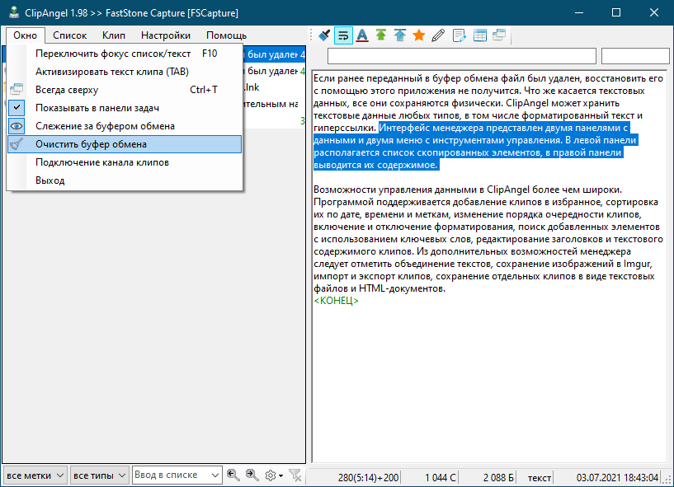Image resolution: width=674 pixels, height=487 pixels.
Task: Click 'HTML-документов.' in the clip text
Action: coord(403,288)
